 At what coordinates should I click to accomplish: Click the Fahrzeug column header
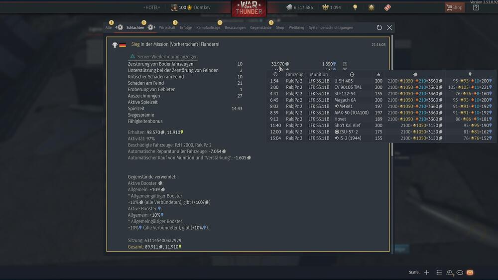point(294,74)
